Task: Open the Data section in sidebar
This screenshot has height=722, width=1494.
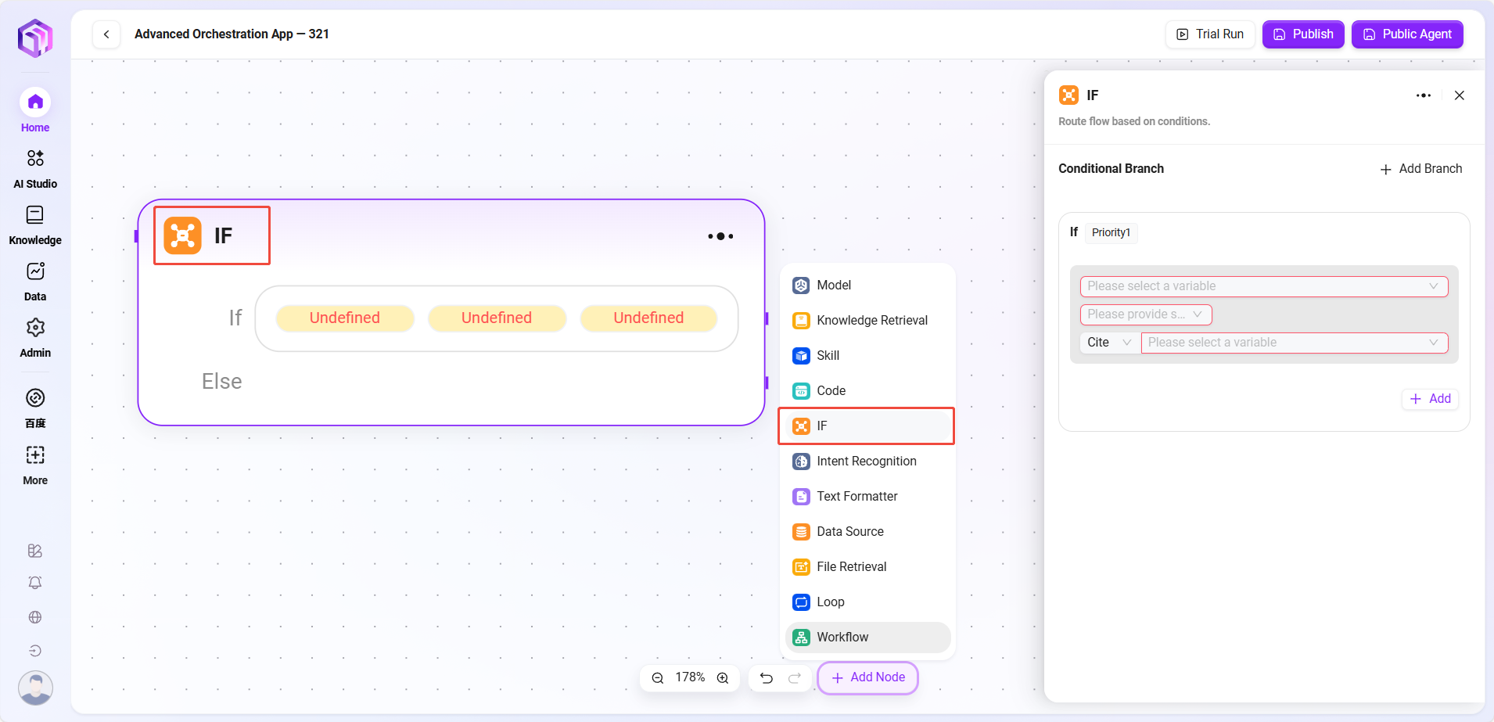Action: [x=35, y=281]
